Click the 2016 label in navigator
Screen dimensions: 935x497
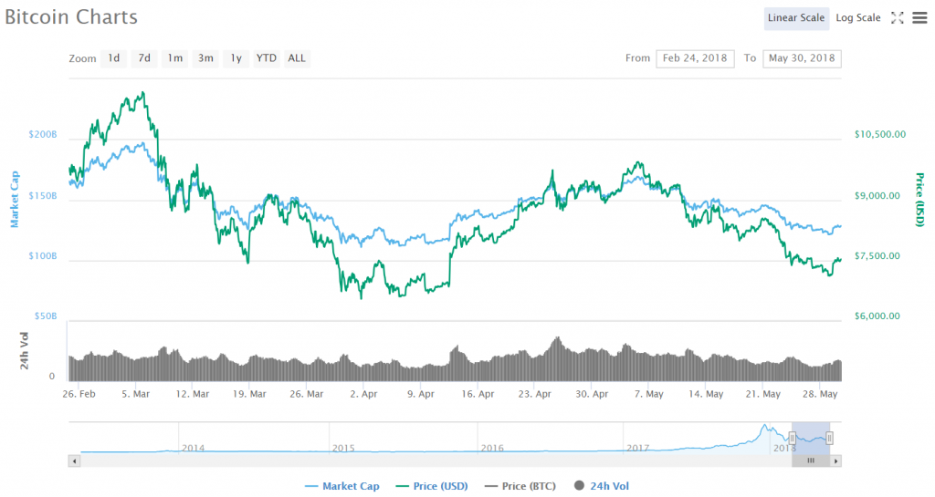pyautogui.click(x=492, y=448)
